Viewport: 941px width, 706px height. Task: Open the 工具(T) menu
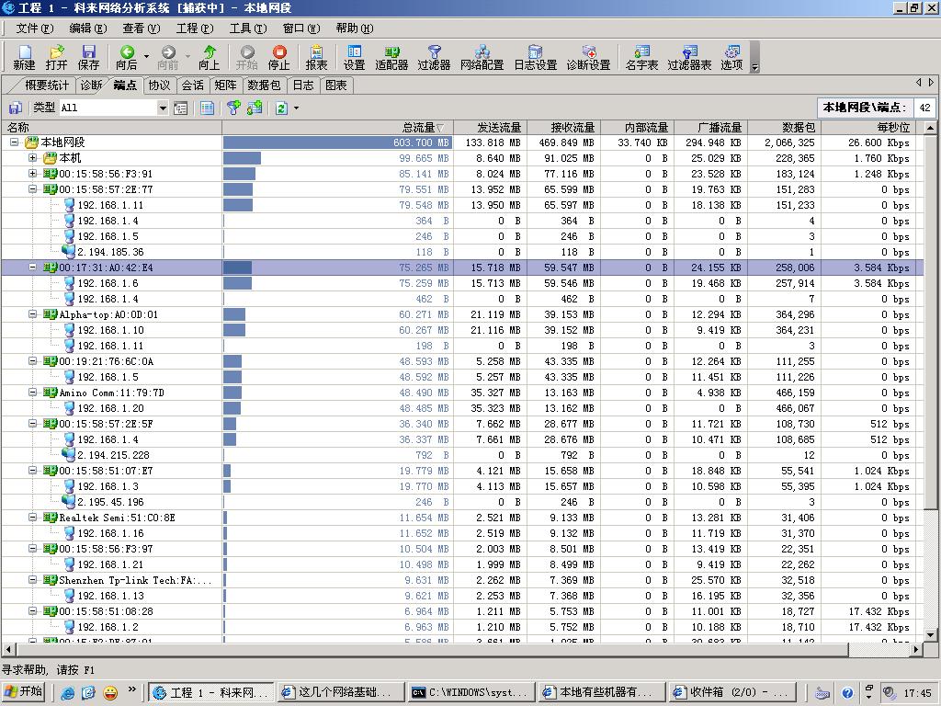tap(246, 28)
